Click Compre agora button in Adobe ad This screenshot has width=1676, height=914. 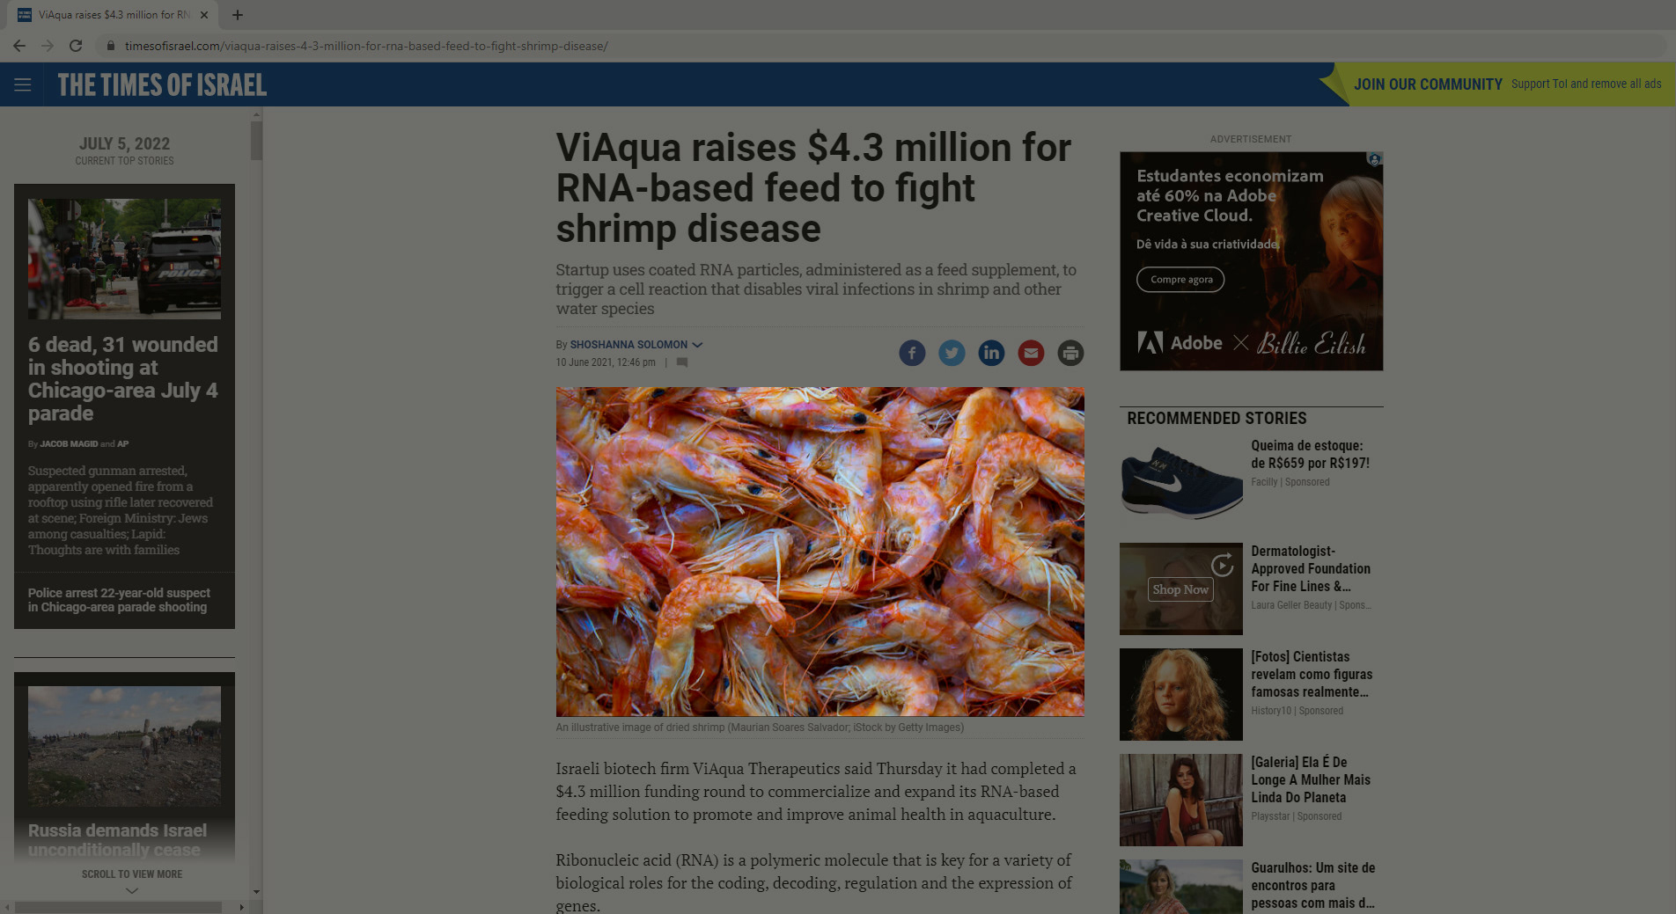tap(1180, 280)
